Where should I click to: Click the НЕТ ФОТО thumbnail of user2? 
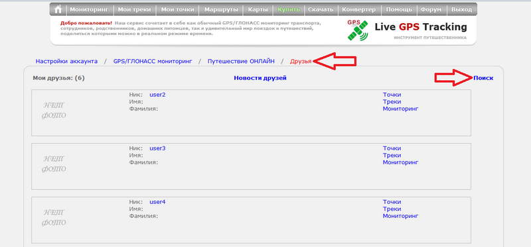click(x=54, y=111)
